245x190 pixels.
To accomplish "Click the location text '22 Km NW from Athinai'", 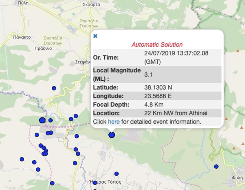I will 175,113.
